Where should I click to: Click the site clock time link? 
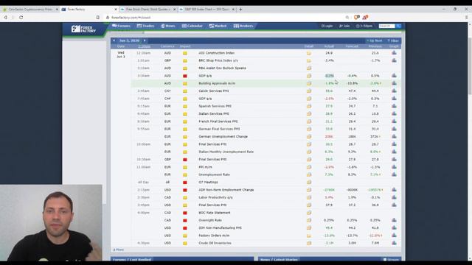[x=364, y=26]
